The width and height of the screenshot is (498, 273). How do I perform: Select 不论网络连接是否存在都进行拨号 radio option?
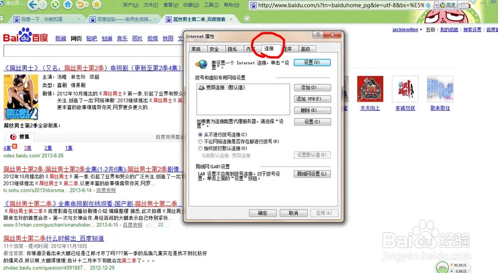pyautogui.click(x=200, y=141)
